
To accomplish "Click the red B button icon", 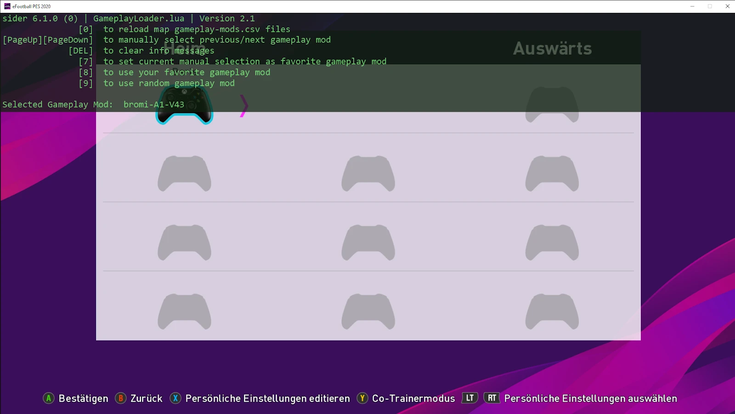I will click(x=121, y=398).
